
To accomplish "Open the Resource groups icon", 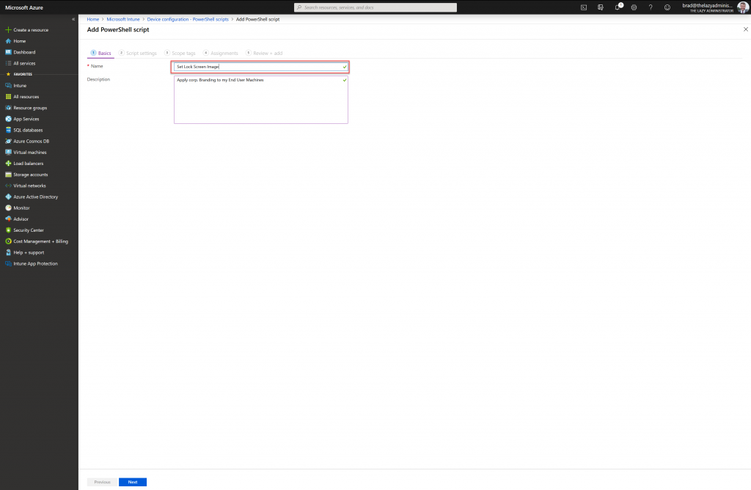I will [8, 108].
